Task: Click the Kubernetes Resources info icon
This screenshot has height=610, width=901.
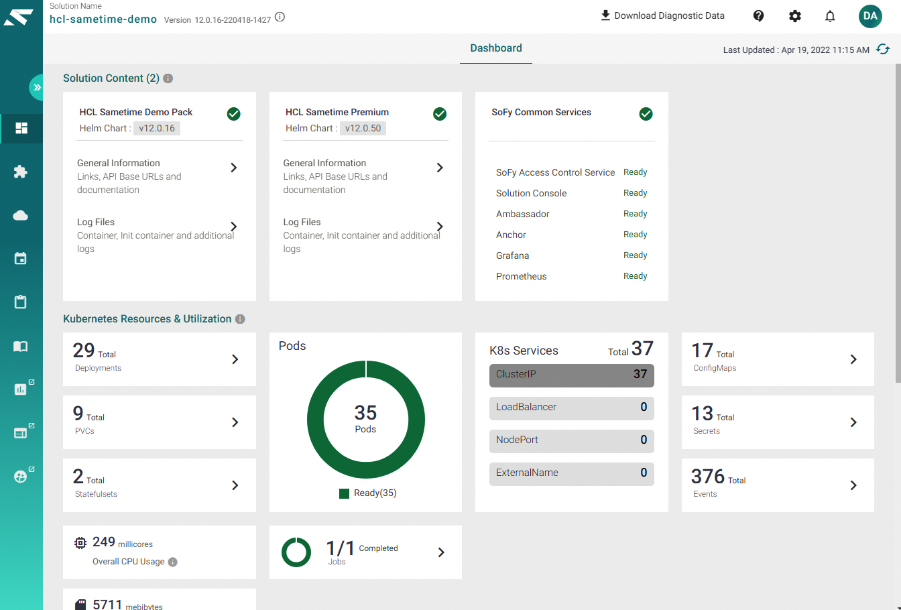Action: (240, 319)
